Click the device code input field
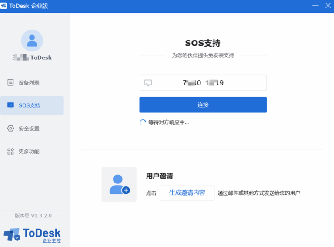This screenshot has height=247, width=334. (203, 83)
